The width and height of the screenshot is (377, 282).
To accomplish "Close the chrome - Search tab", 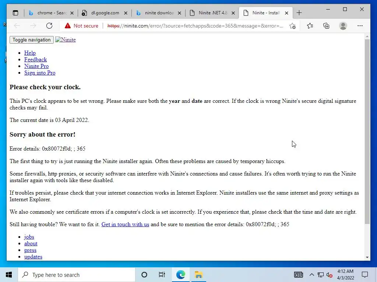I will point(72,13).
